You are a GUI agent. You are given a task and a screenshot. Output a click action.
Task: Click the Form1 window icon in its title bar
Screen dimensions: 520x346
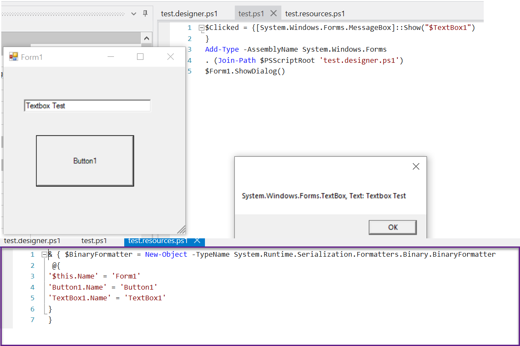[x=13, y=57]
